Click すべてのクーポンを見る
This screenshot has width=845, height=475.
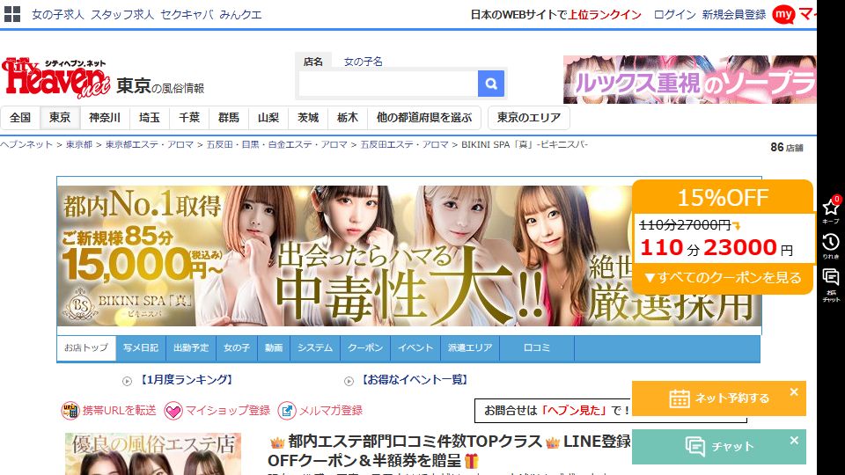(x=723, y=278)
